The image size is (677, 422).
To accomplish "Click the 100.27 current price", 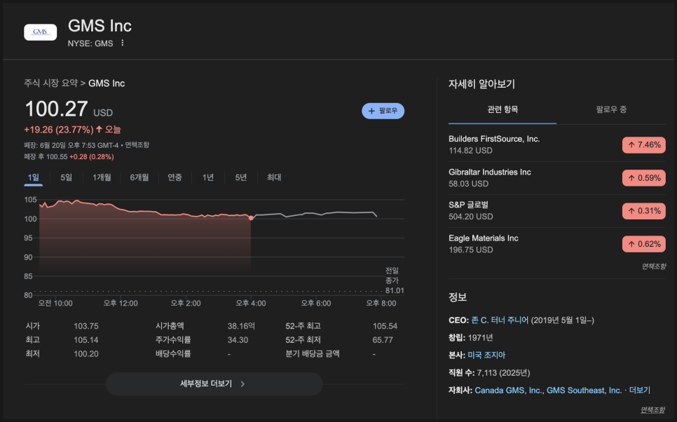I will pos(57,109).
